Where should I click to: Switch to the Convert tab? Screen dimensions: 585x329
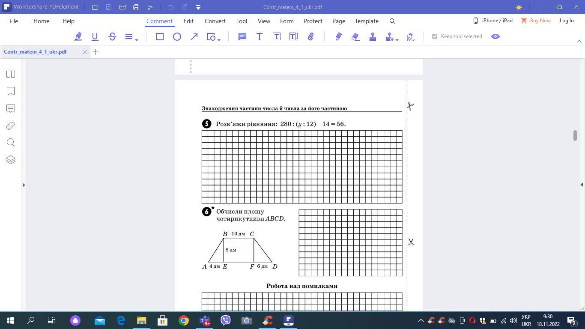(x=215, y=21)
